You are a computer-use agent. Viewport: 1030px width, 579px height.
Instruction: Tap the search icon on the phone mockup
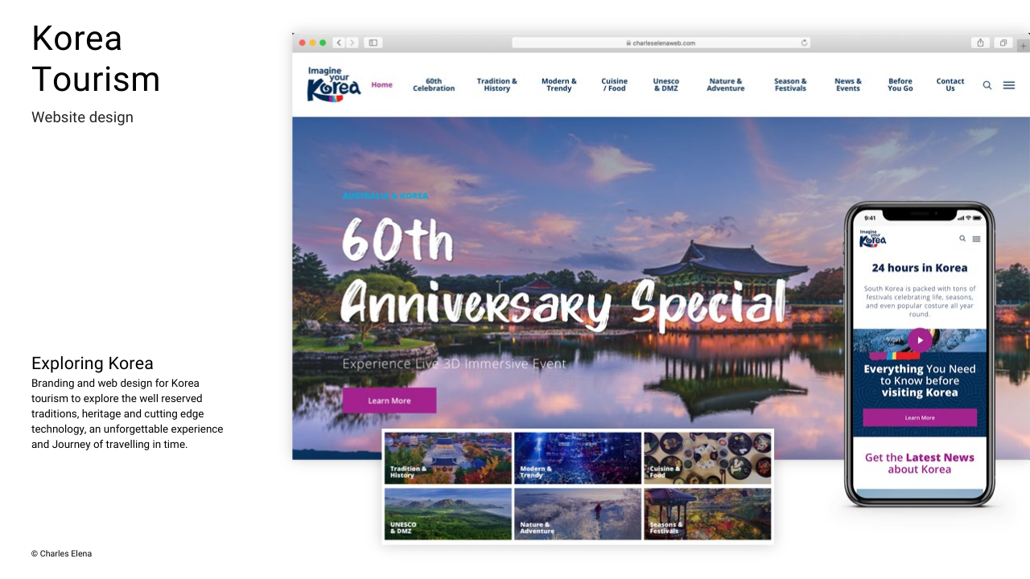(x=962, y=239)
